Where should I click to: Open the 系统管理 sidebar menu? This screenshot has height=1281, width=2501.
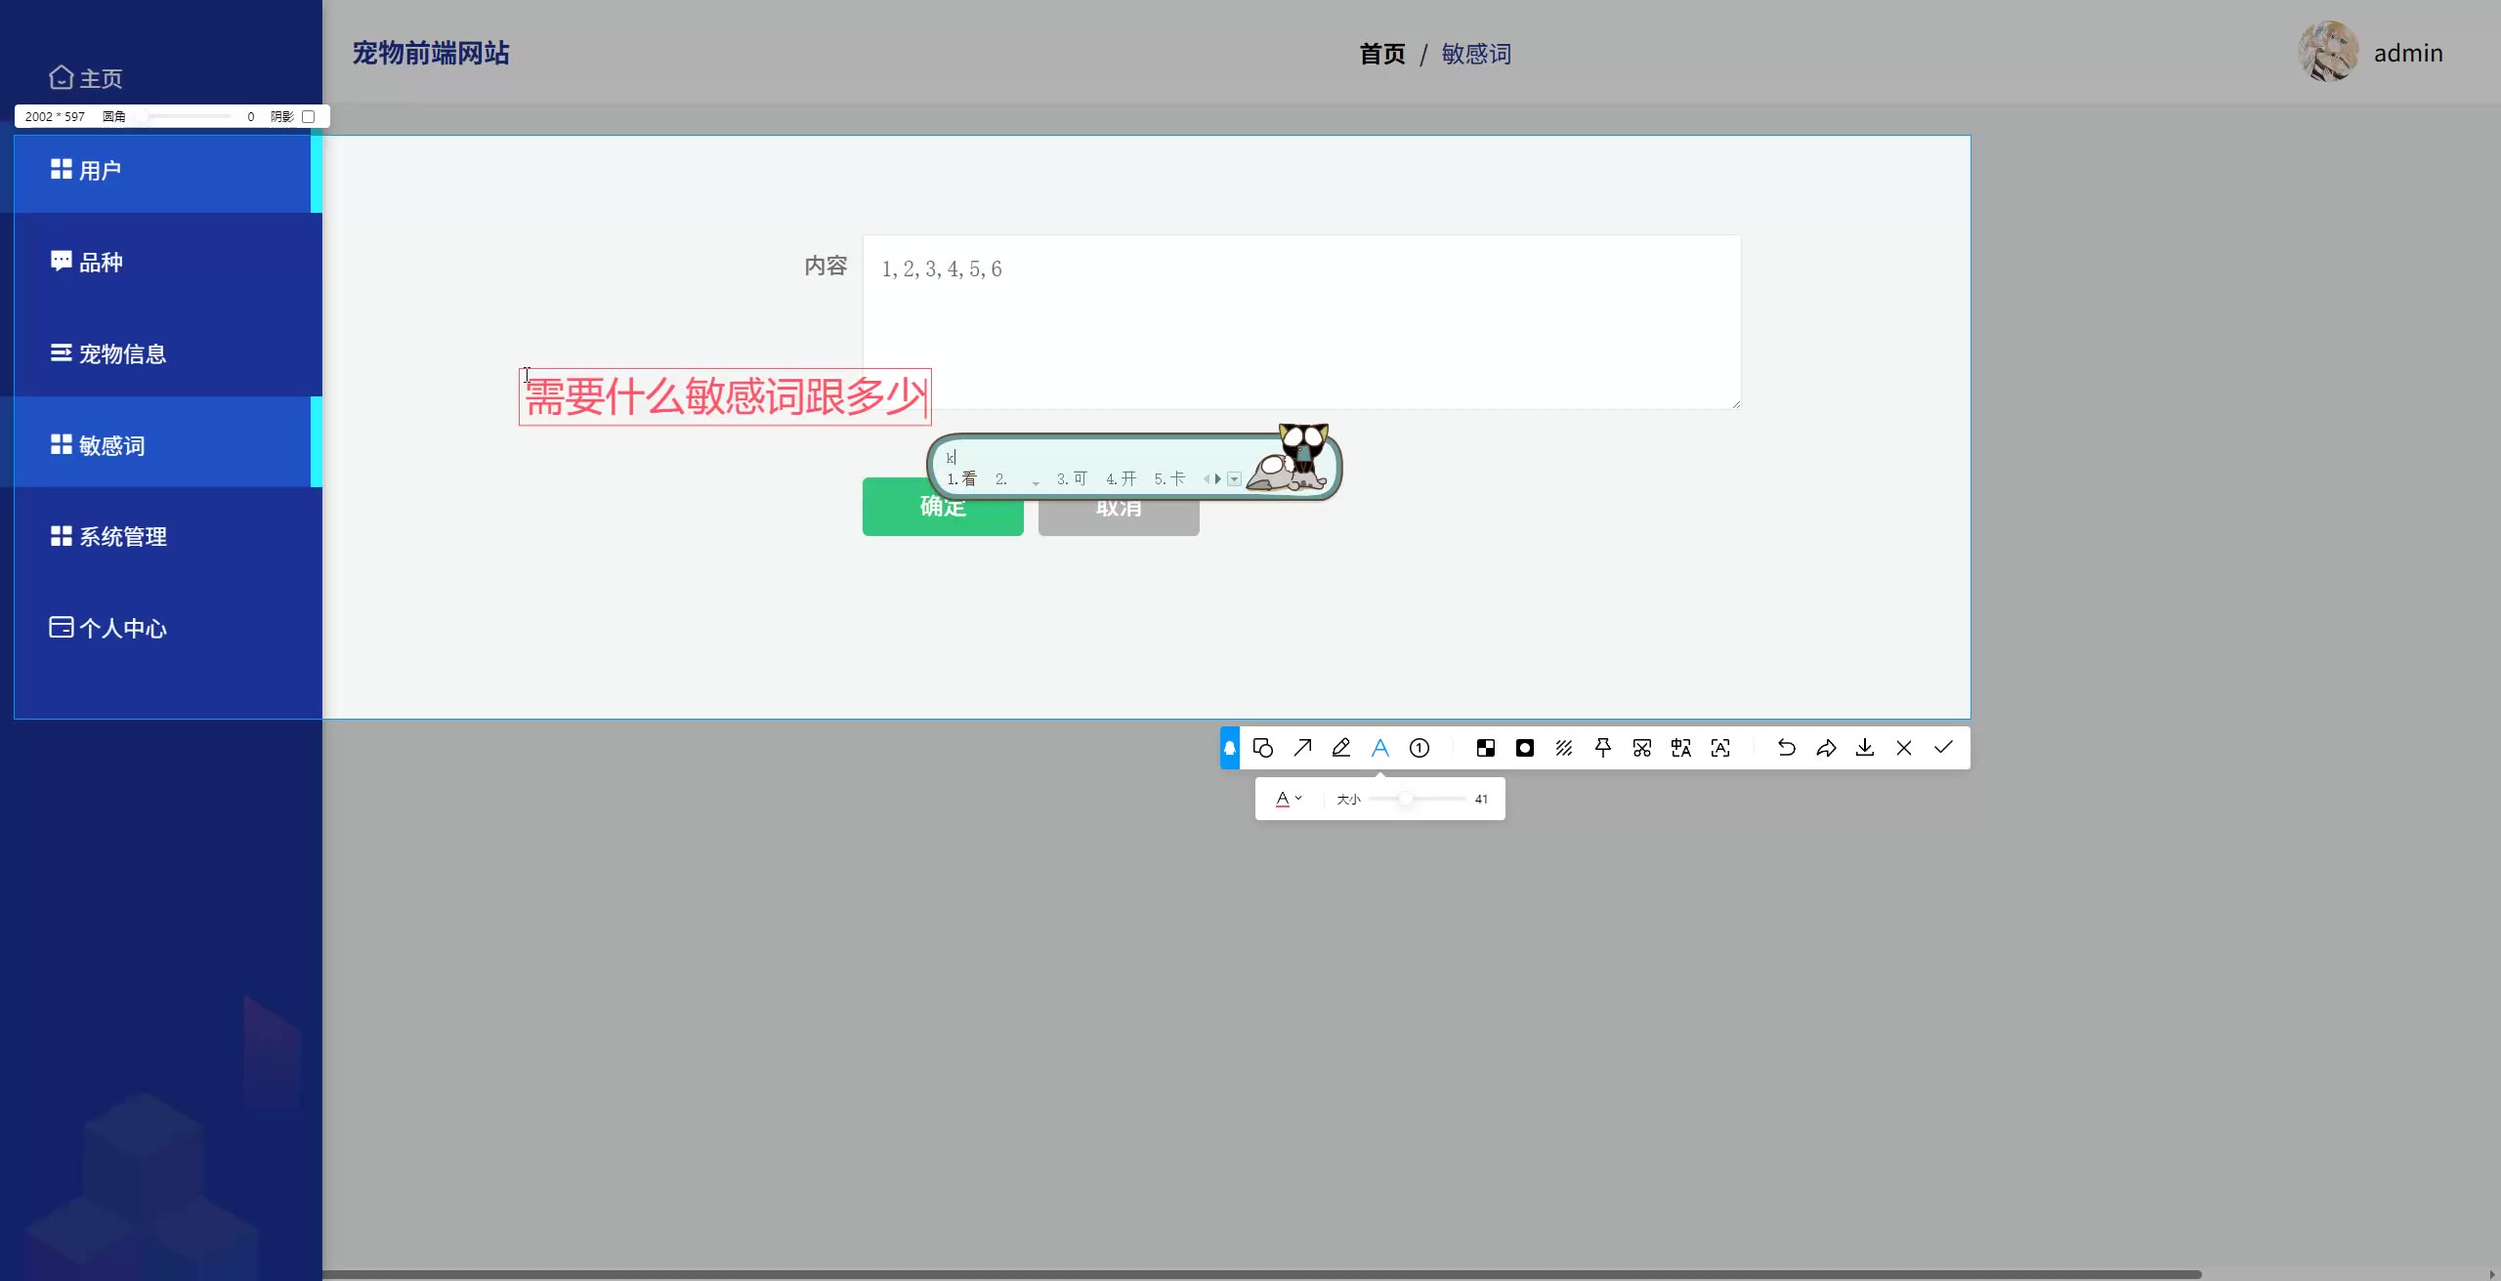click(x=122, y=537)
